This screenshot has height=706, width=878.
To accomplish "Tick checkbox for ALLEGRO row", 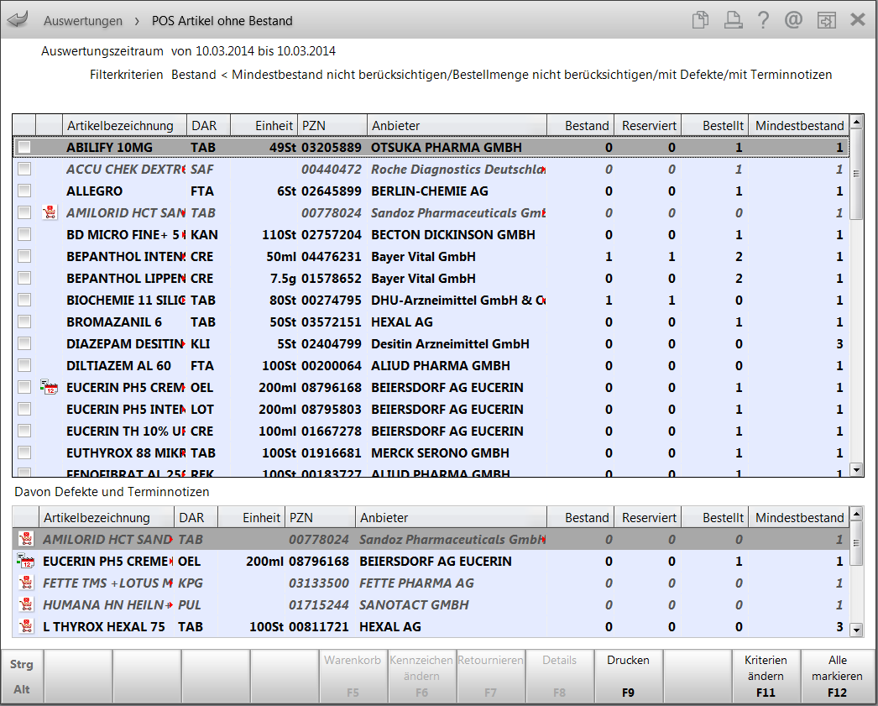I will pos(24,191).
